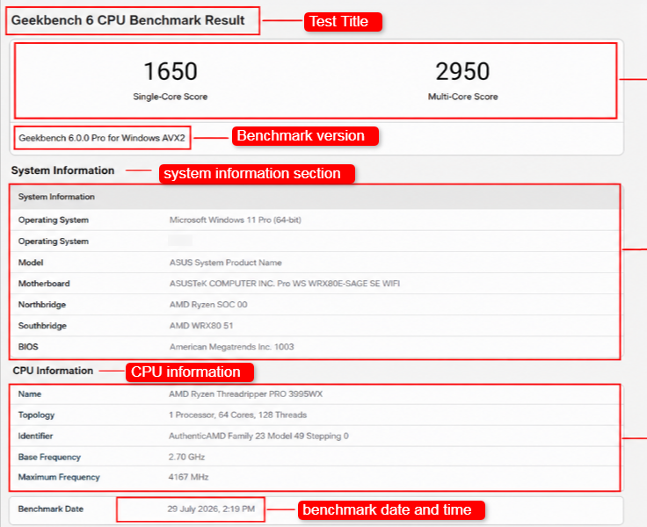Click the "BIOS" row label
This screenshot has height=527, width=647.
tap(28, 347)
